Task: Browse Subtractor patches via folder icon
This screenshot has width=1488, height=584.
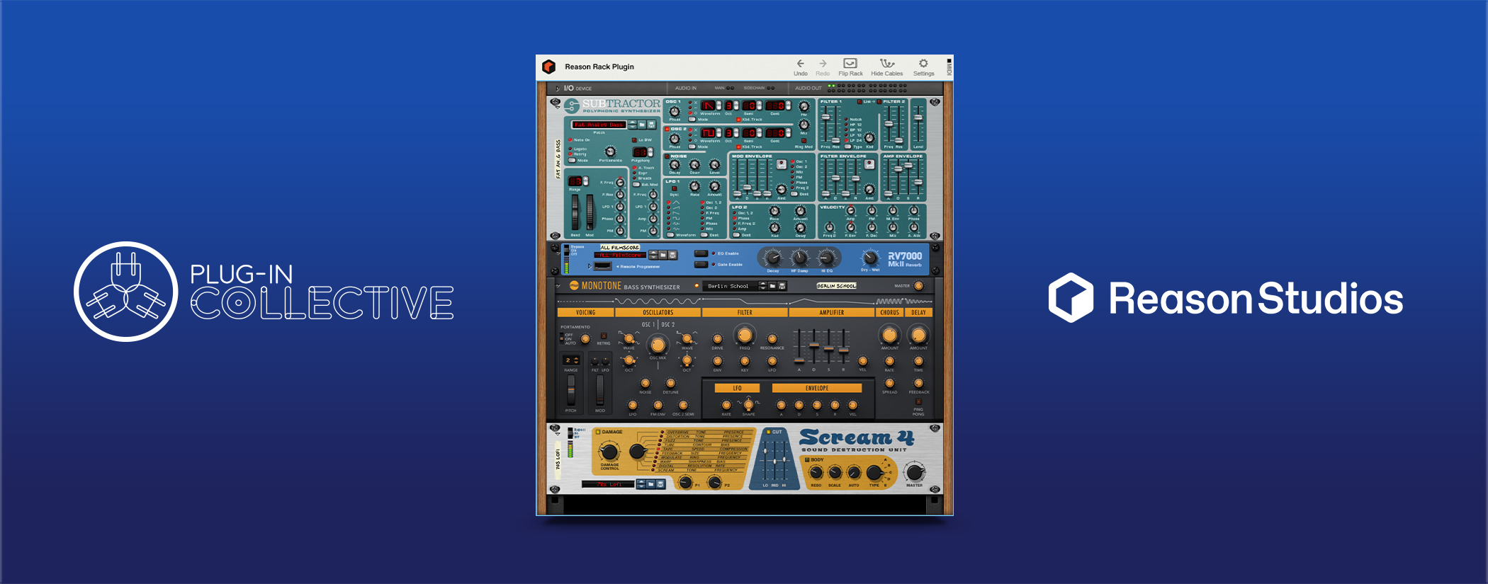Action: pyautogui.click(x=642, y=125)
